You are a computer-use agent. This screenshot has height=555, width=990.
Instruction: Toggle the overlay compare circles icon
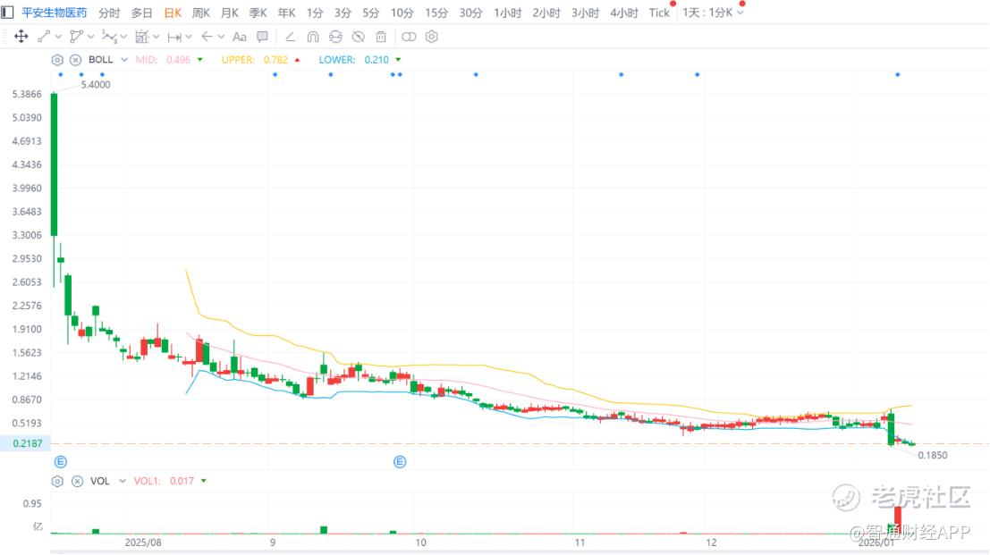(x=409, y=37)
